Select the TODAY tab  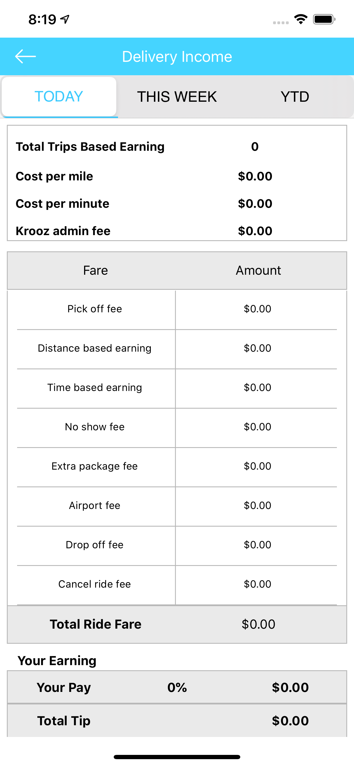(x=59, y=97)
